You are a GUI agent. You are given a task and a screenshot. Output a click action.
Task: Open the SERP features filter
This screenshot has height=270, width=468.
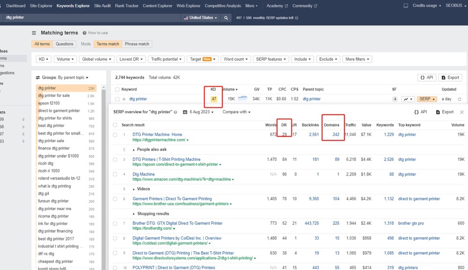click(271, 59)
